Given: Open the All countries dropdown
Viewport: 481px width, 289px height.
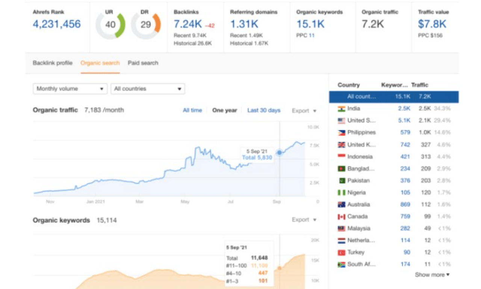Looking at the screenshot, I should tap(147, 89).
